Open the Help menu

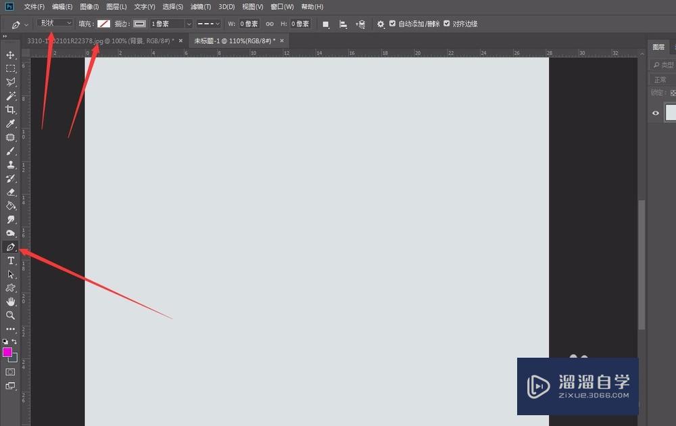[x=312, y=7]
